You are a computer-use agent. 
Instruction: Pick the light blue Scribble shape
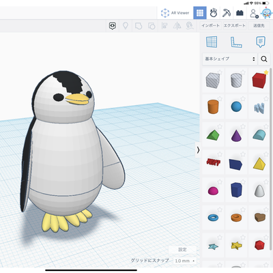pos(259,108)
